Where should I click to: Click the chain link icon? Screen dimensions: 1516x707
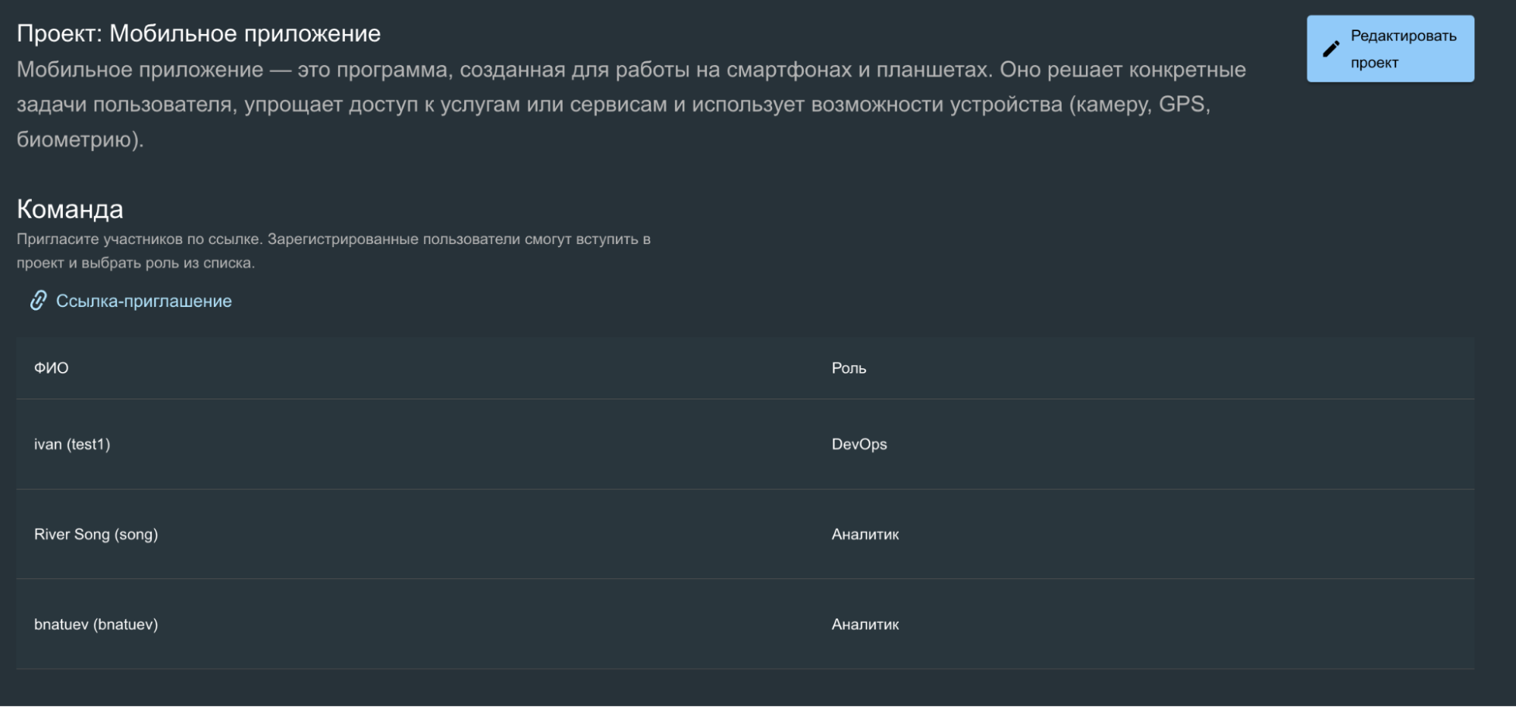click(38, 301)
